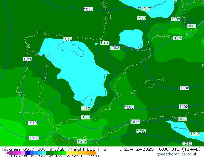Screen dimensions: 204x157
Task: Click legend value 125
Action: (25, 156)
